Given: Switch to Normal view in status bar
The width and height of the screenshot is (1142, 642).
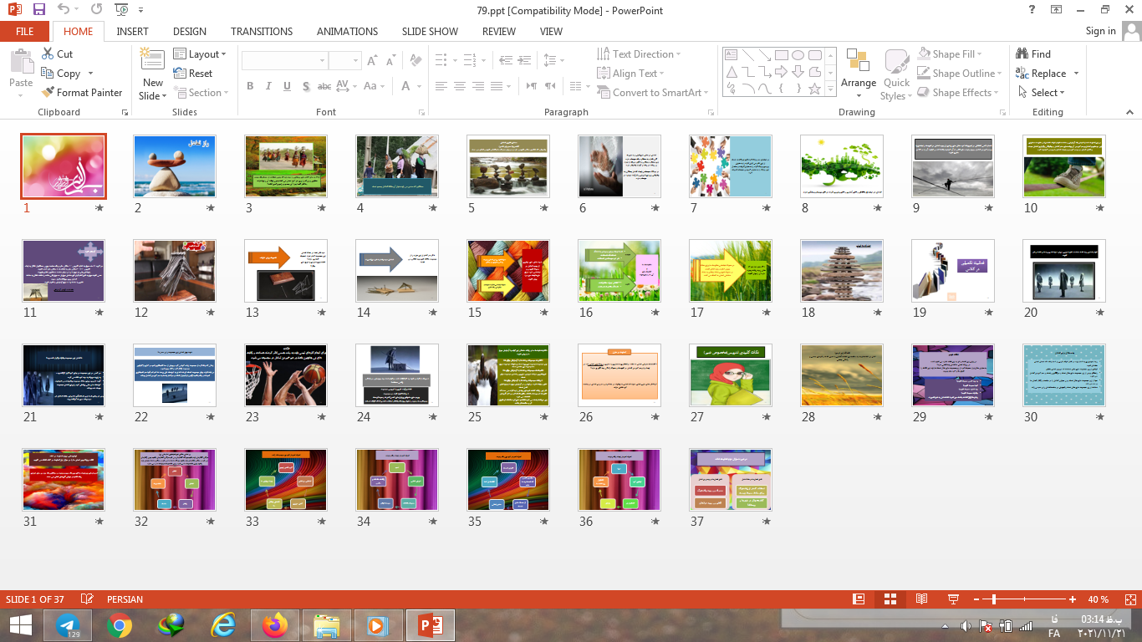Looking at the screenshot, I should (859, 599).
